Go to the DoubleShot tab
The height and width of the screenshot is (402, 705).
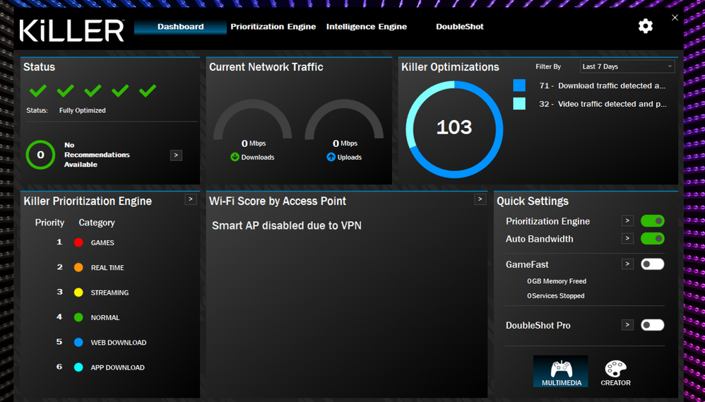click(x=459, y=27)
